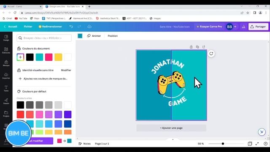Open the browser profile icon
Viewport: 270px width, 152px height.
[x=260, y=13]
